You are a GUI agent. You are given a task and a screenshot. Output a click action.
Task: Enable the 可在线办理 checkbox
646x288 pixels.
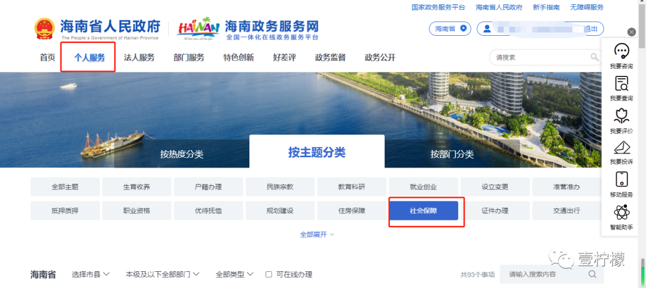[x=269, y=274]
